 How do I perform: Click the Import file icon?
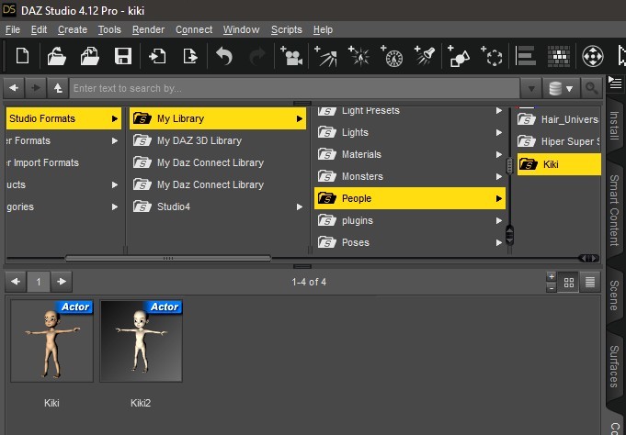(157, 56)
